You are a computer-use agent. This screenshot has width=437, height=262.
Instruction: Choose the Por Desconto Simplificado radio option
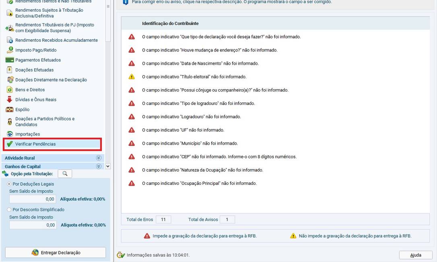[x=9, y=209]
